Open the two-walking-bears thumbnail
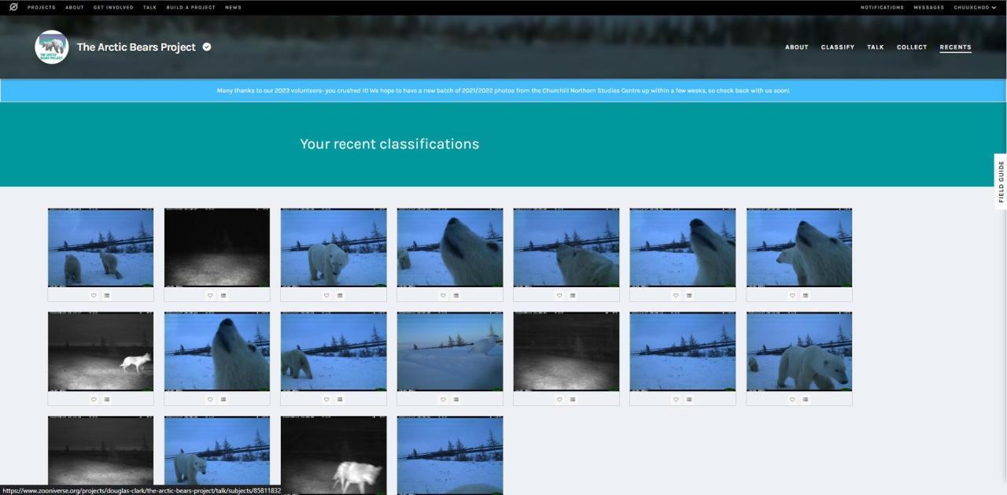The height and width of the screenshot is (495, 1007). [x=101, y=247]
